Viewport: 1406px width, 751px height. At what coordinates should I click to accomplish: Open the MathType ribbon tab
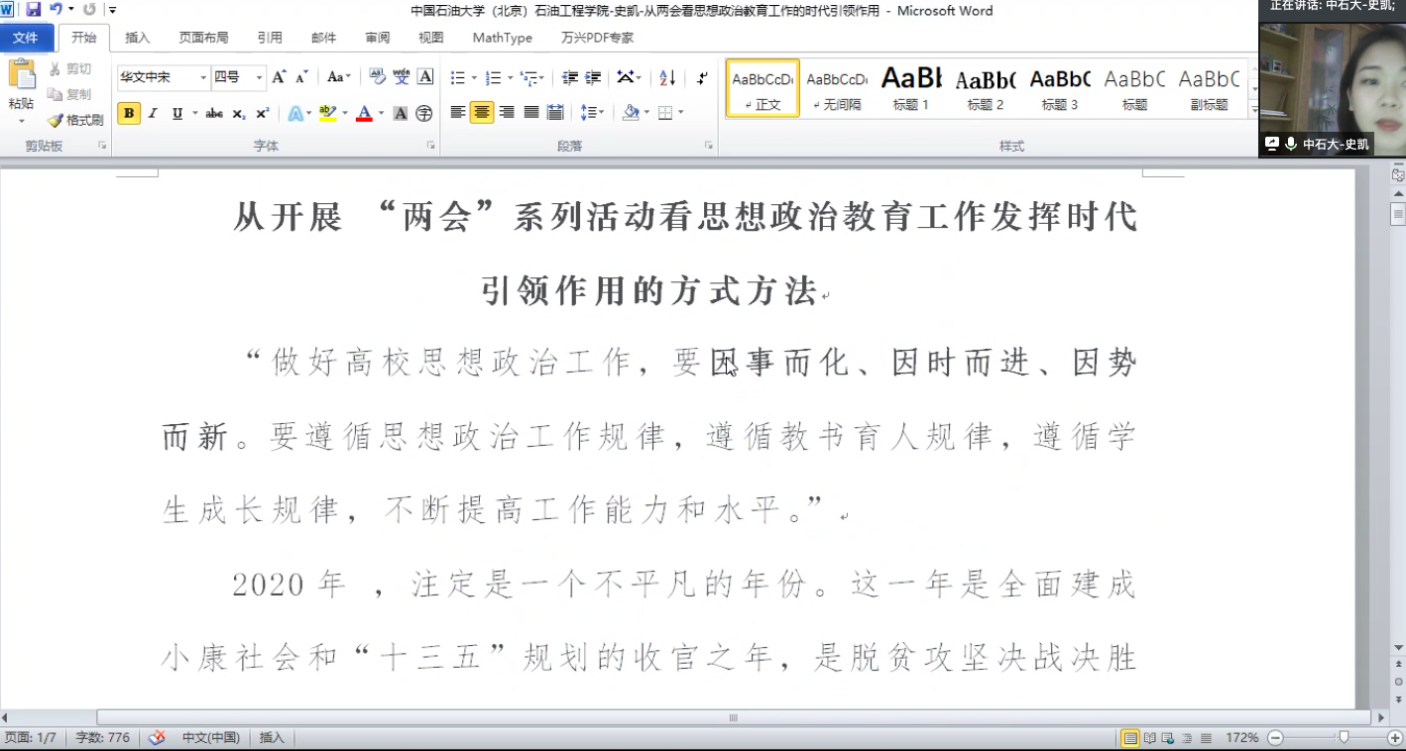point(504,37)
